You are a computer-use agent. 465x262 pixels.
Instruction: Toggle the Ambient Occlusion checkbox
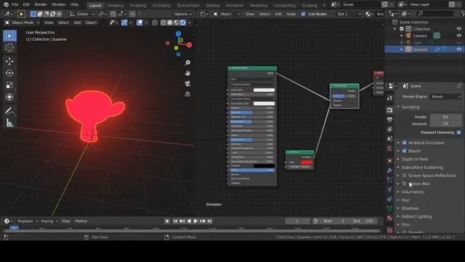(404, 143)
